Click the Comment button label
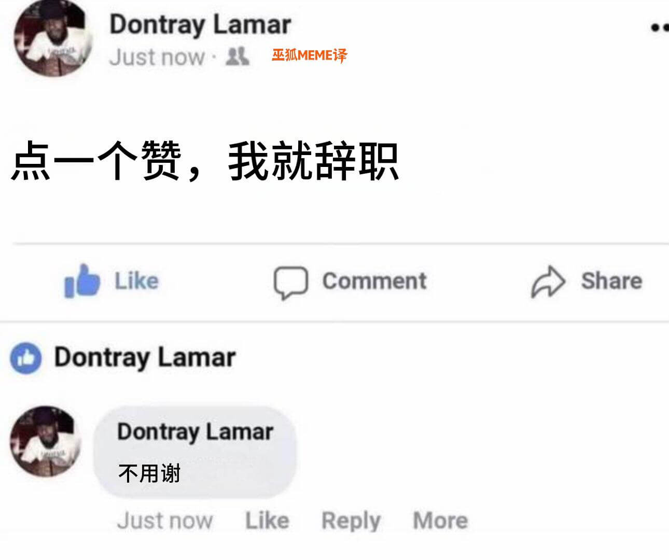669x560 pixels. click(374, 281)
